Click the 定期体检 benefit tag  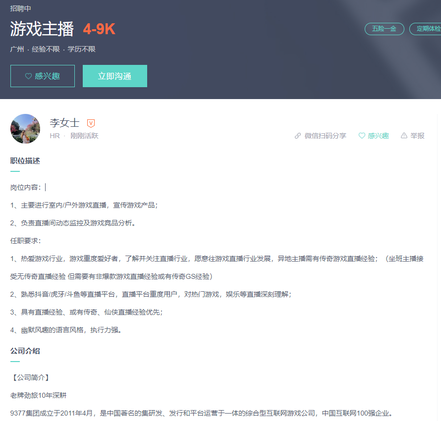[425, 29]
